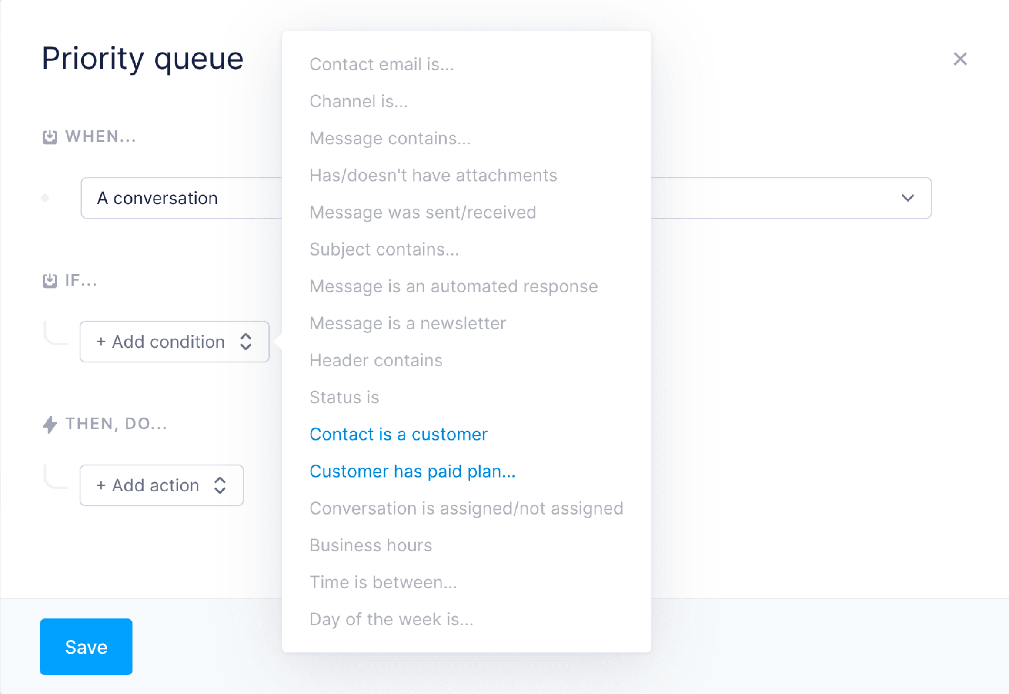1009x694 pixels.
Task: Expand the A conversation trigger chevron
Action: [x=908, y=198]
